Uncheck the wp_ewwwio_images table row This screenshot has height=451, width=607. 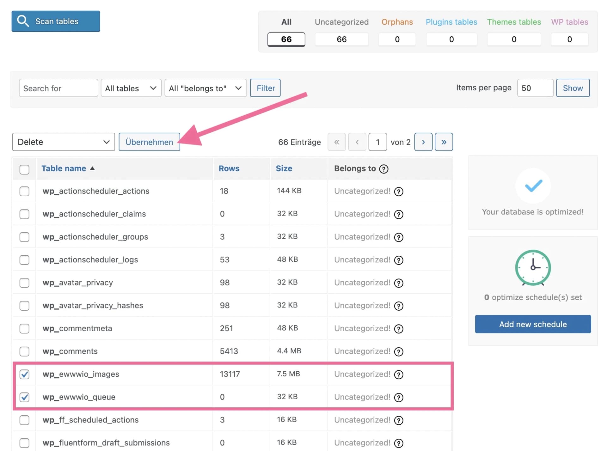pos(24,375)
